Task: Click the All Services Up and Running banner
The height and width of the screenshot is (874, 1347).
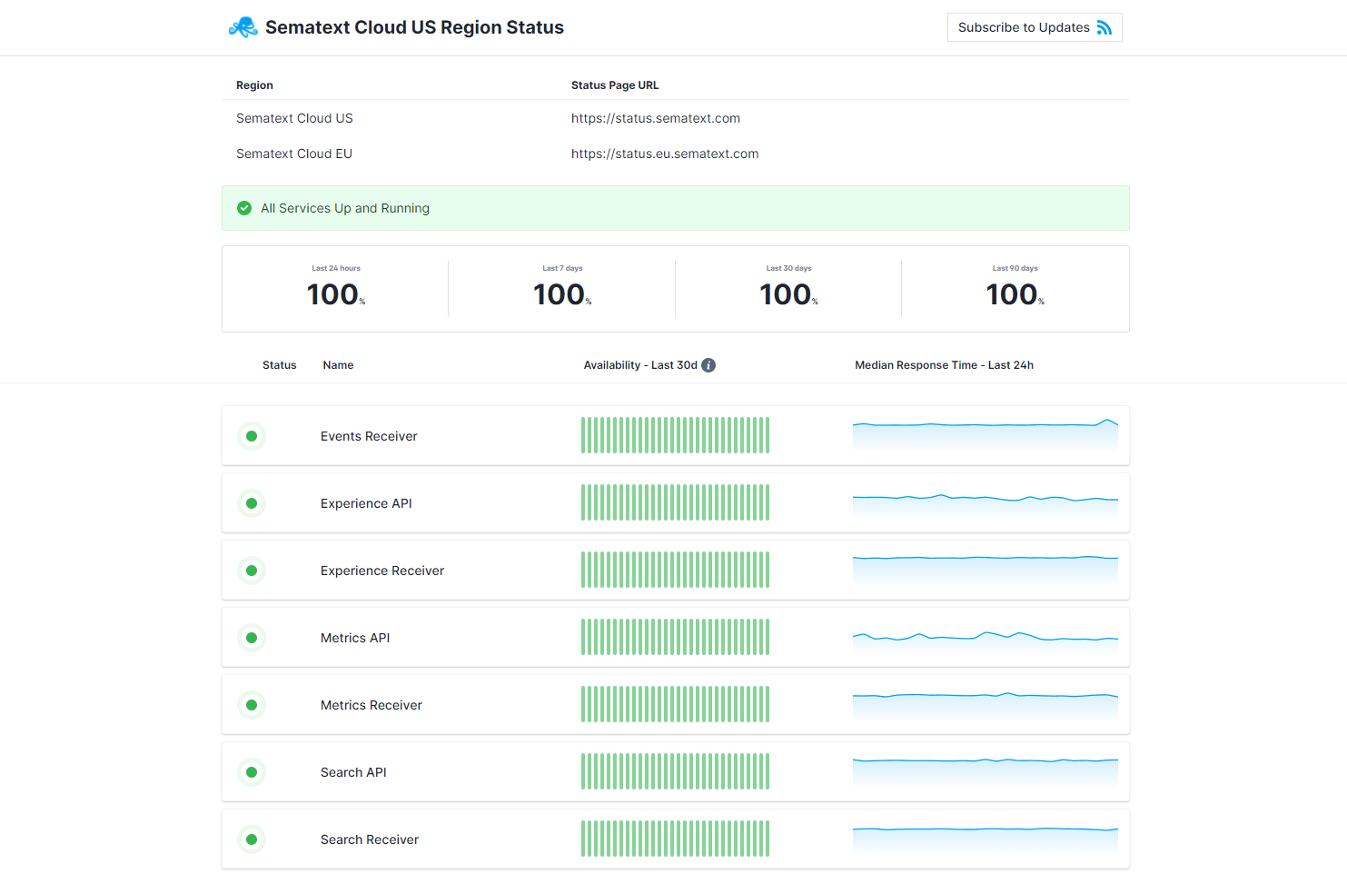Action: point(676,208)
